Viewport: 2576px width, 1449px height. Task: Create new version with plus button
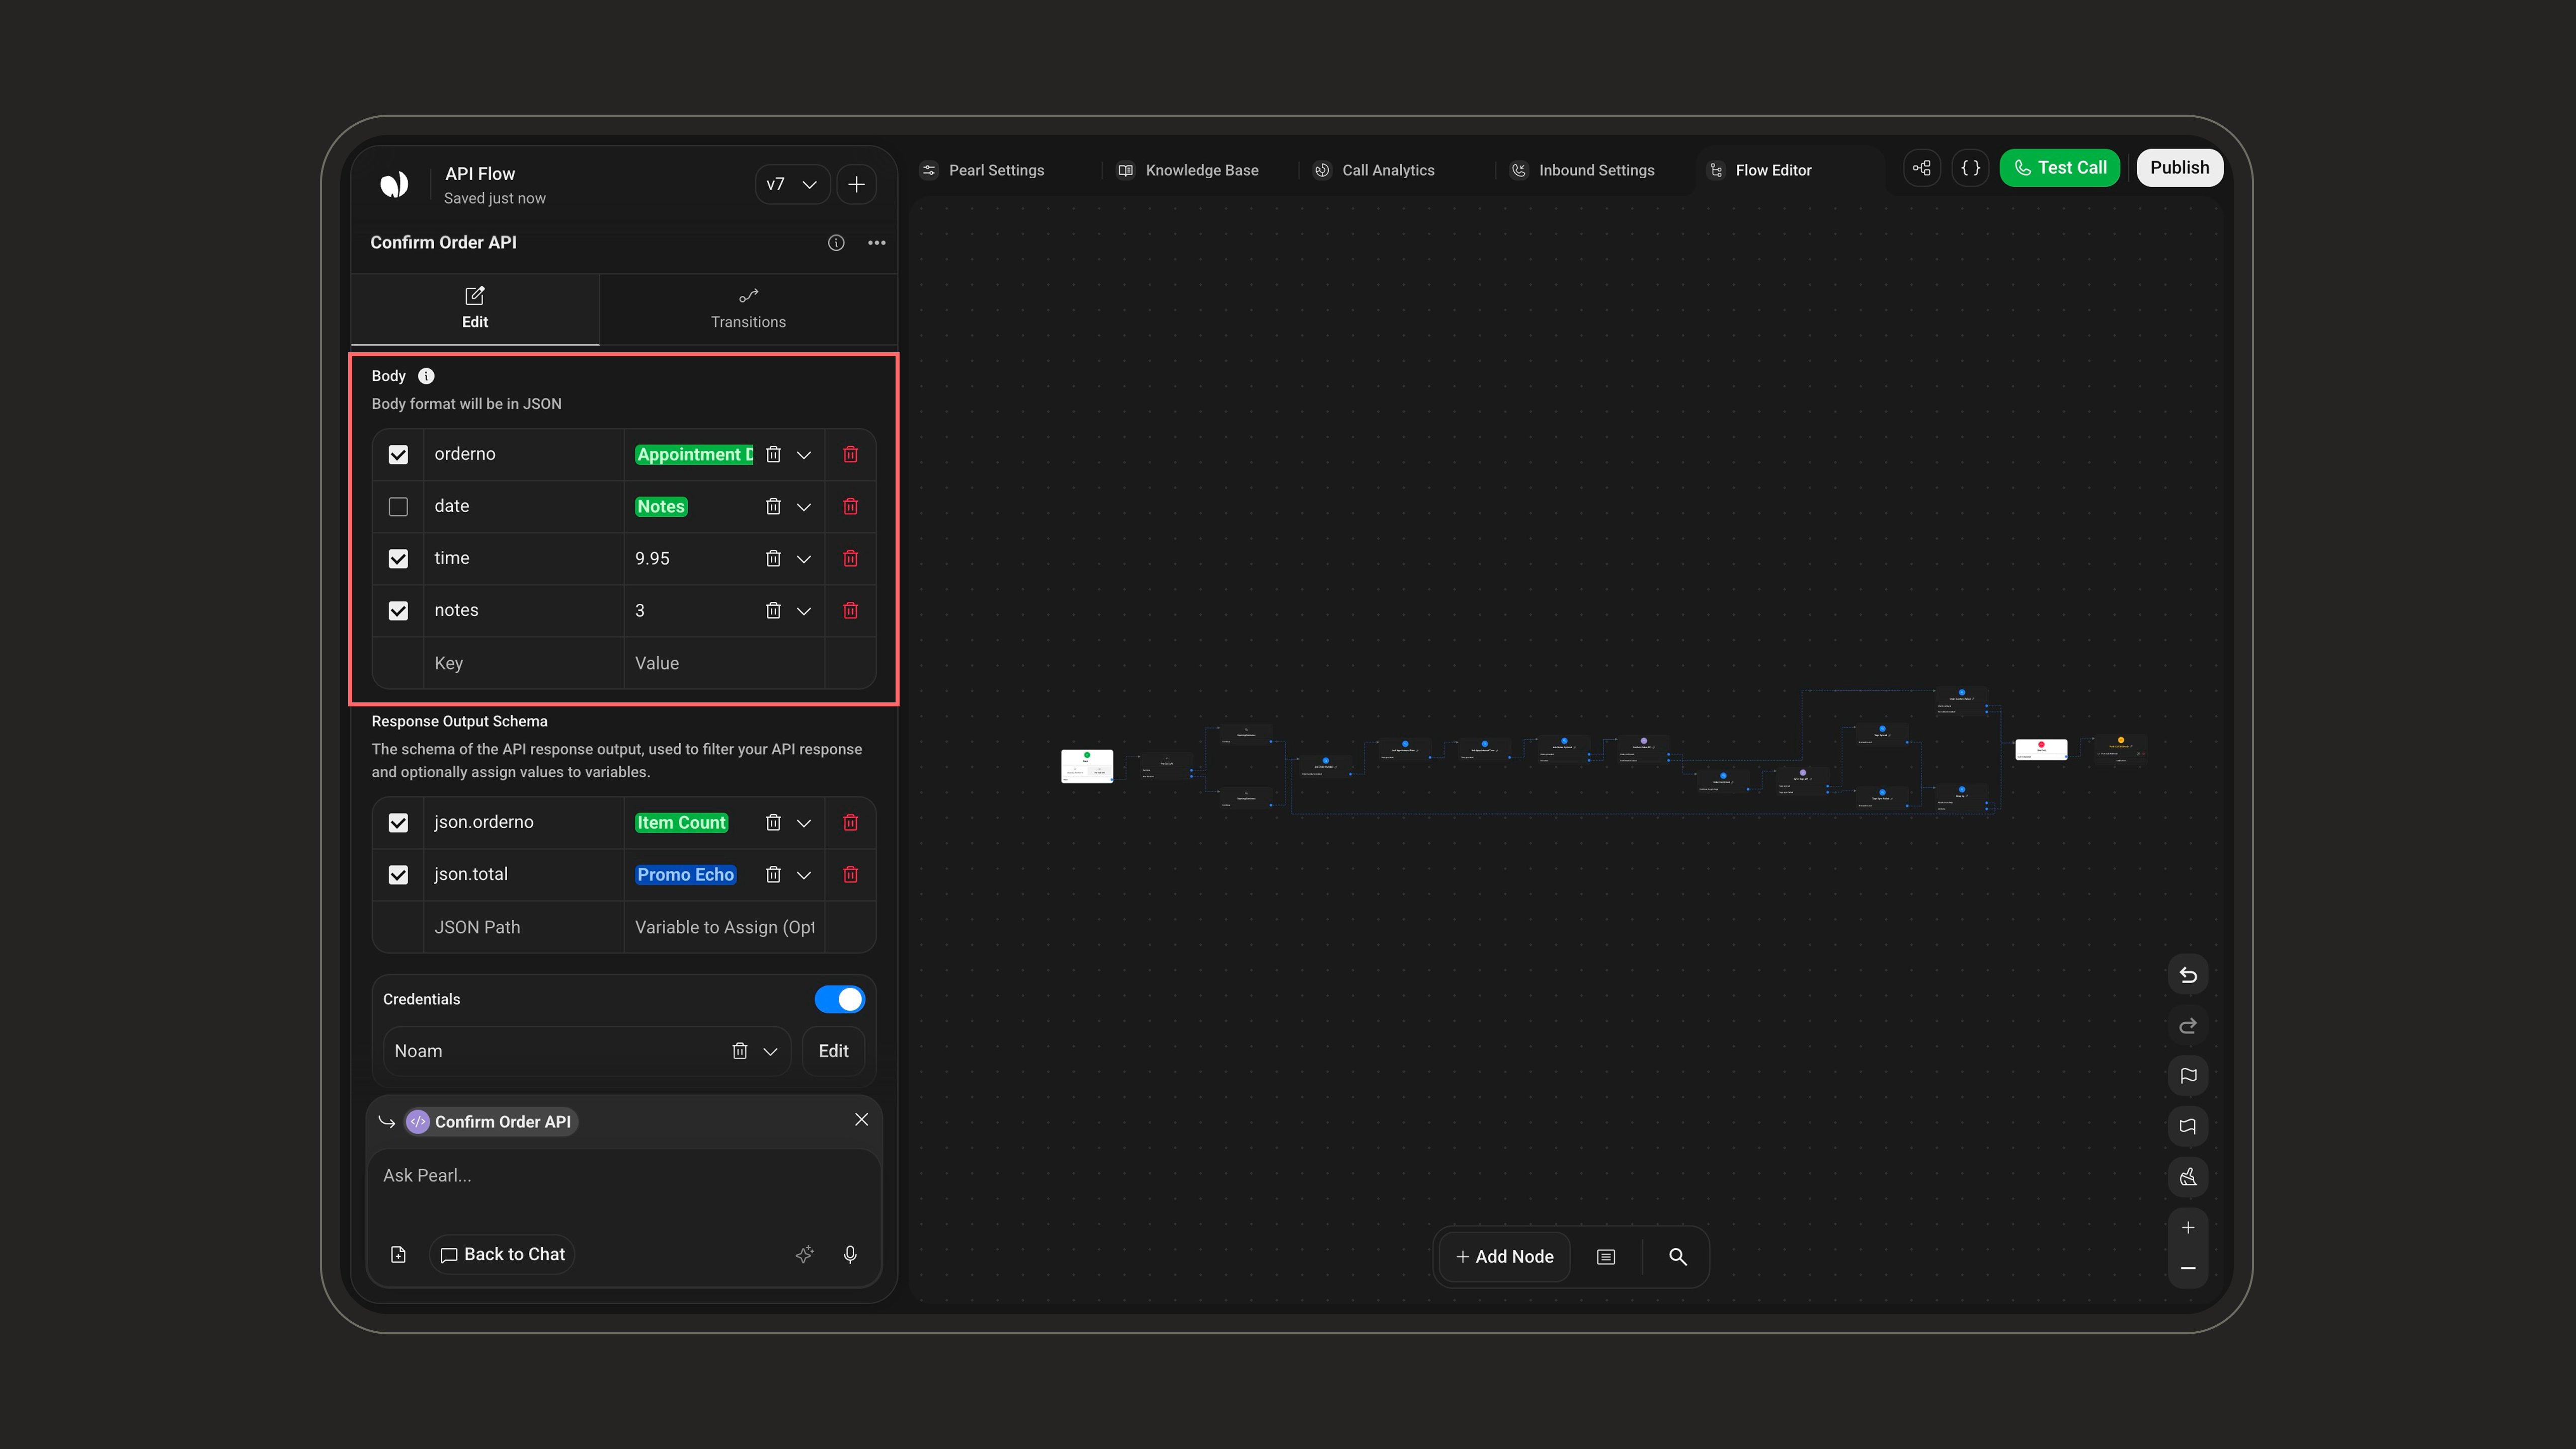click(856, 185)
